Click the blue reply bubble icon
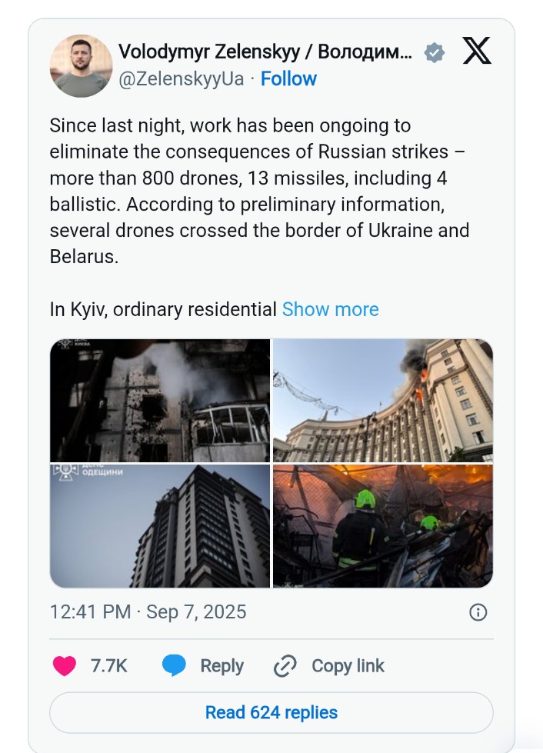The image size is (543, 753). (174, 666)
